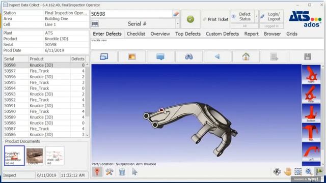The width and height of the screenshot is (326, 183).
Task: Click the Product column header
Action: point(49,59)
